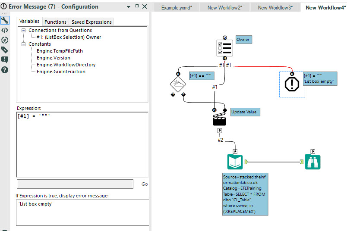Click the Update Value annotation
Screen dimensions: 347x231
click(x=245, y=112)
